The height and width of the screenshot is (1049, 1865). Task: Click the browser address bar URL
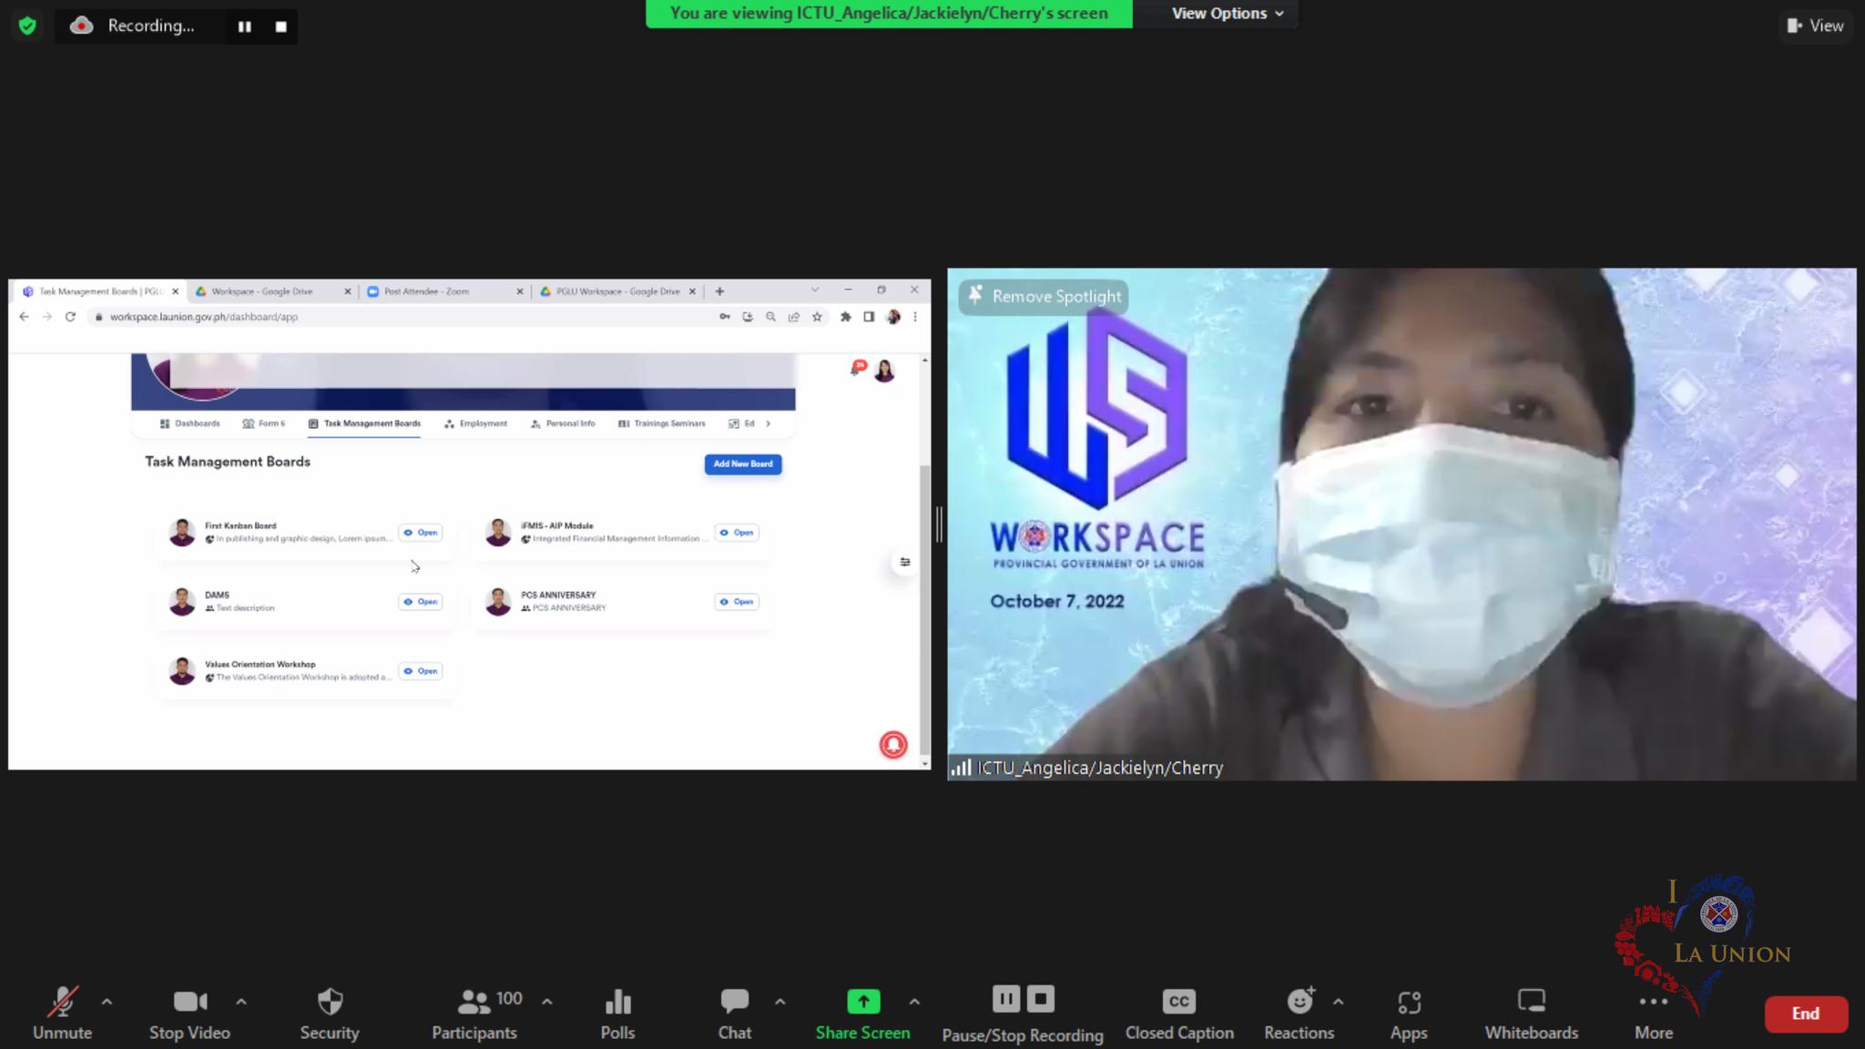(x=204, y=317)
